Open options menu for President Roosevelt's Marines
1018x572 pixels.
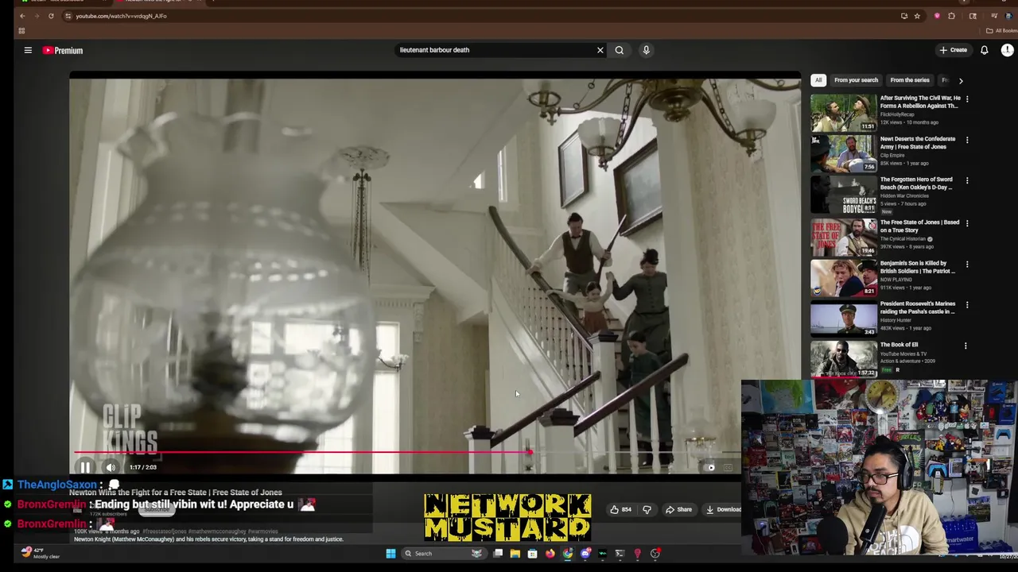tap(967, 305)
